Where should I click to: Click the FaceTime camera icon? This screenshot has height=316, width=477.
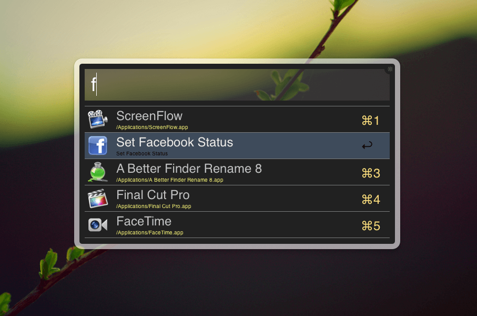click(98, 225)
